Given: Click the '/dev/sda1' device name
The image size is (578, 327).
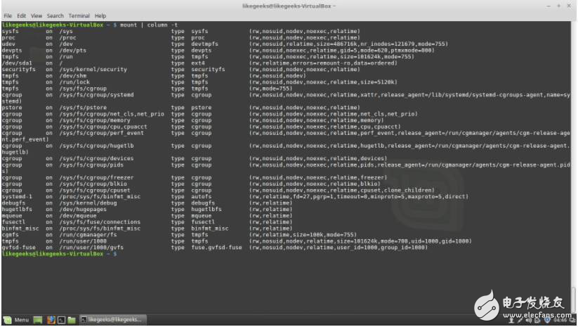Looking at the screenshot, I should click(17, 63).
